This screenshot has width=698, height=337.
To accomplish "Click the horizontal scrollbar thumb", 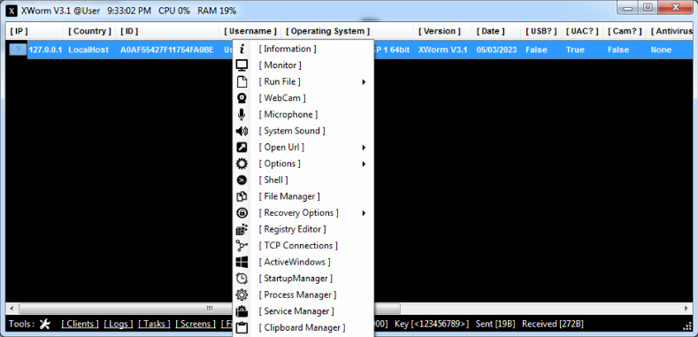I will 210,309.
